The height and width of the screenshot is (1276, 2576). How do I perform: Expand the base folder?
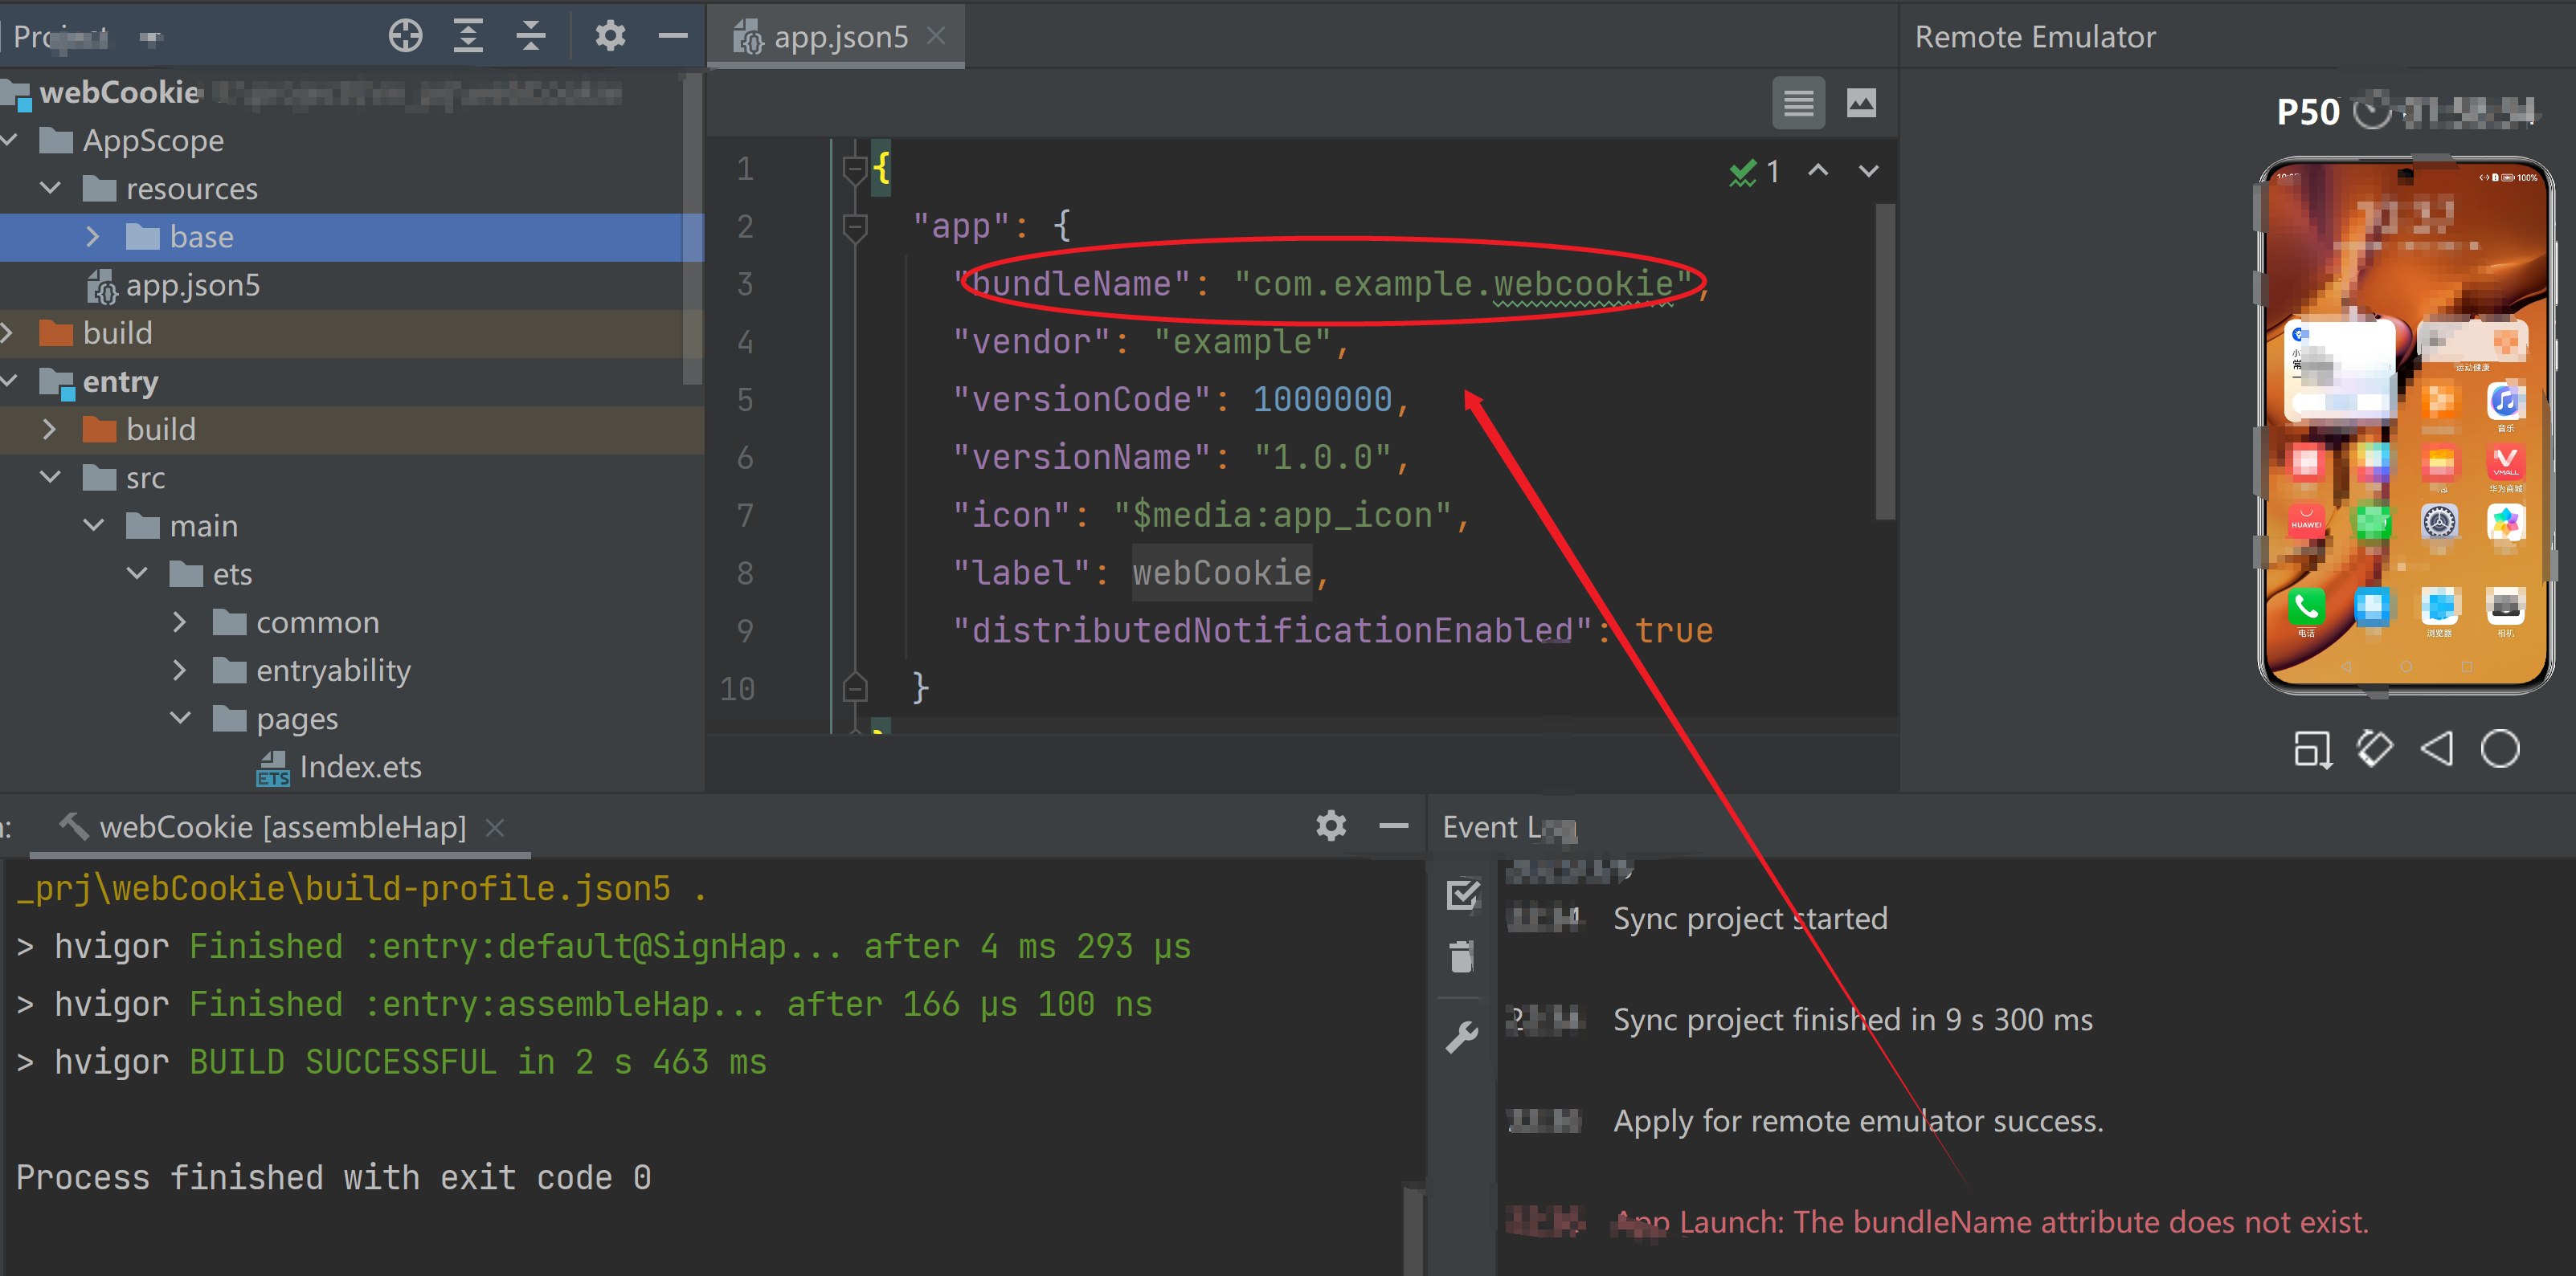[93, 237]
